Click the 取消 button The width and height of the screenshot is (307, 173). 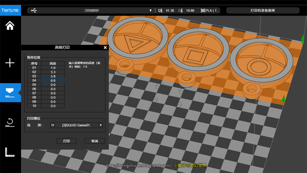(94, 141)
